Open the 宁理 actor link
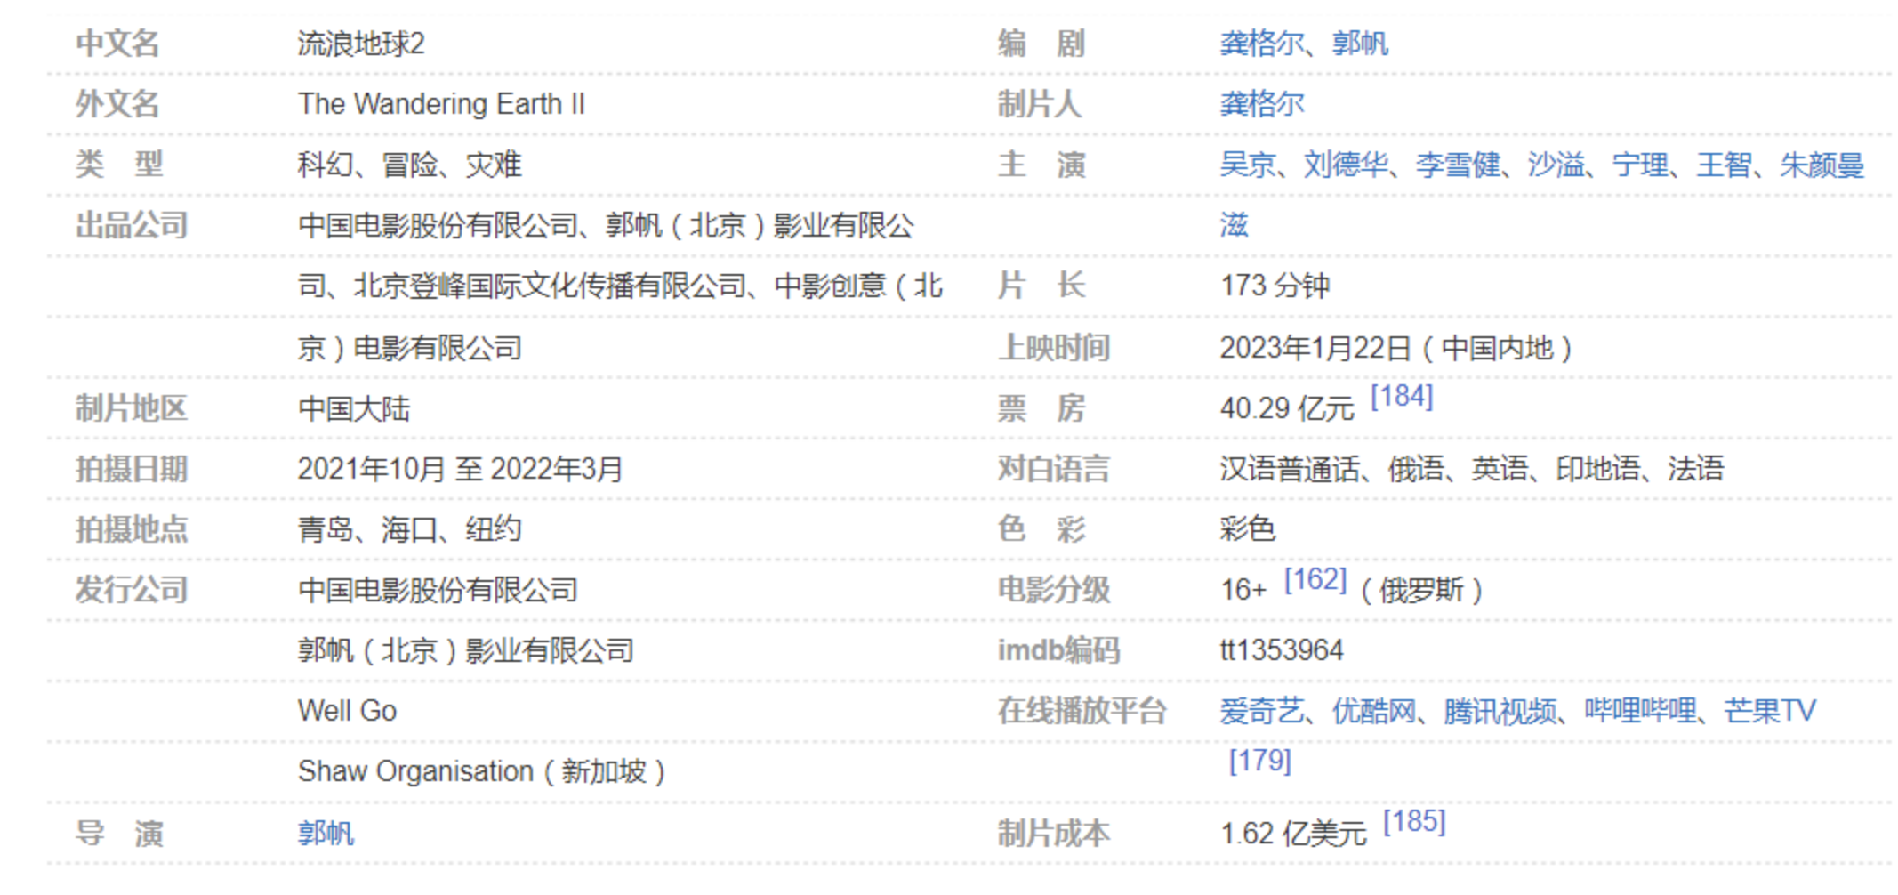The height and width of the screenshot is (895, 1898). coord(1640,164)
